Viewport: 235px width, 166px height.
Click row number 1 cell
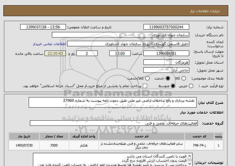219,145
